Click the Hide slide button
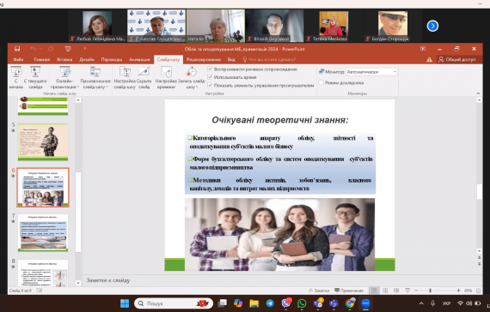 click(144, 78)
